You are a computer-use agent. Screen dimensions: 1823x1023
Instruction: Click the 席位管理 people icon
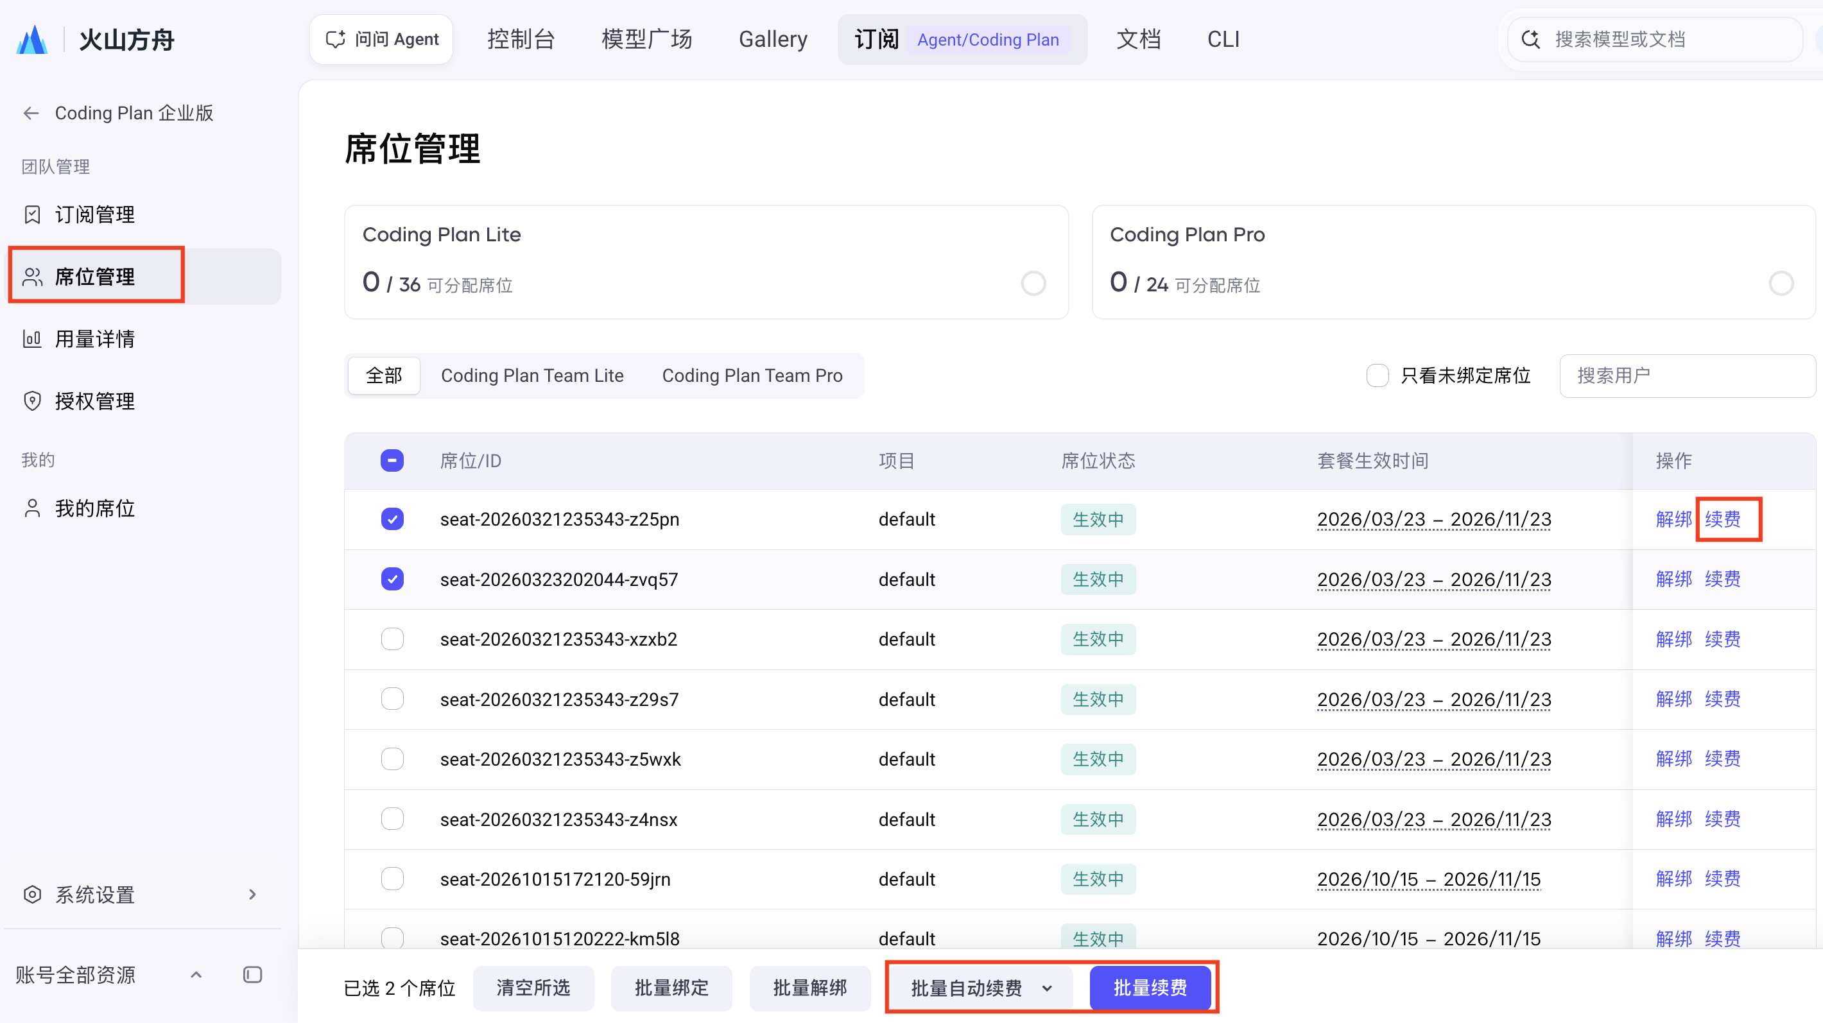click(32, 277)
